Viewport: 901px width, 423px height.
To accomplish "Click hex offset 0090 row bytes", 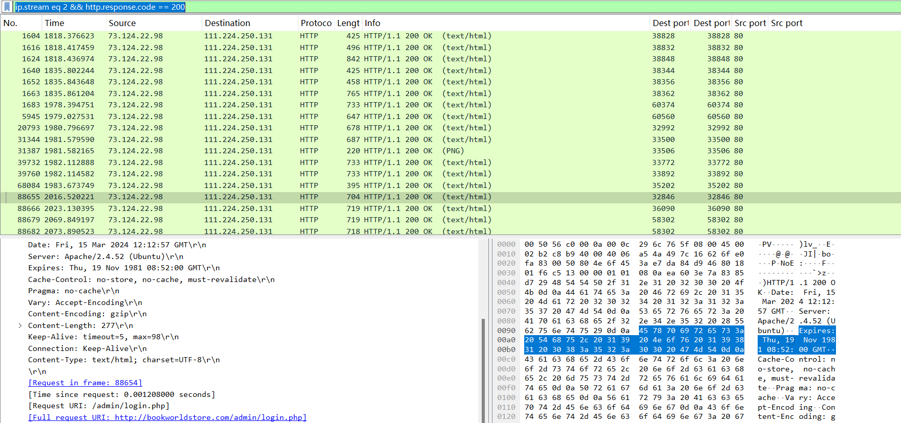I will (634, 331).
